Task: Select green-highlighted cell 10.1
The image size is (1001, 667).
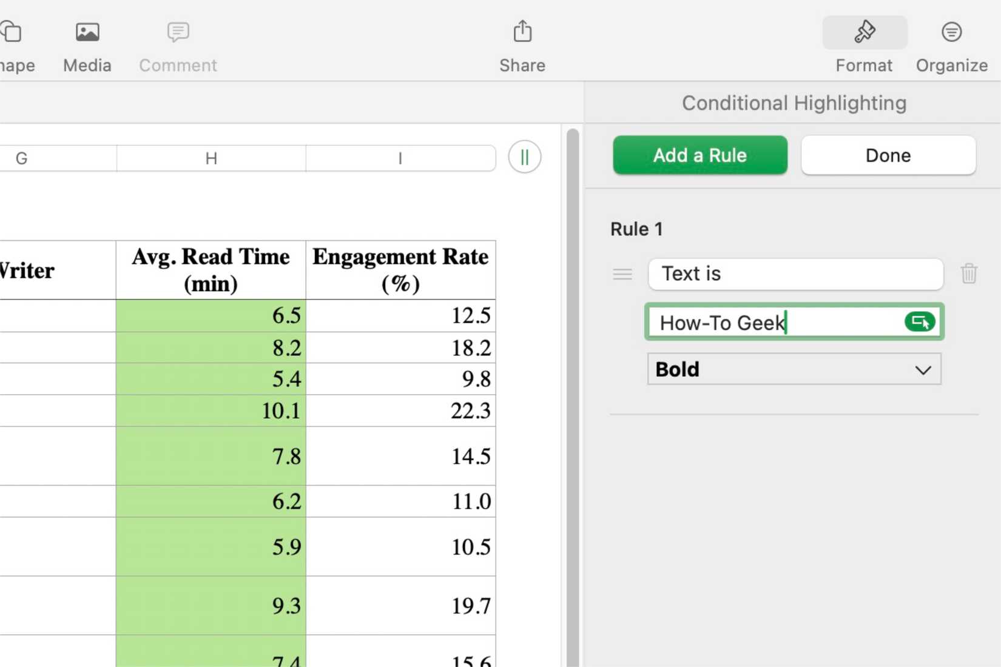Action: [211, 411]
